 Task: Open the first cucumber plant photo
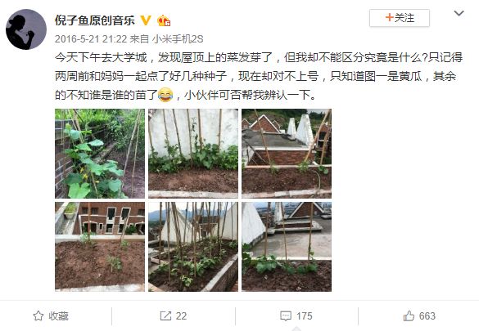click(x=100, y=154)
